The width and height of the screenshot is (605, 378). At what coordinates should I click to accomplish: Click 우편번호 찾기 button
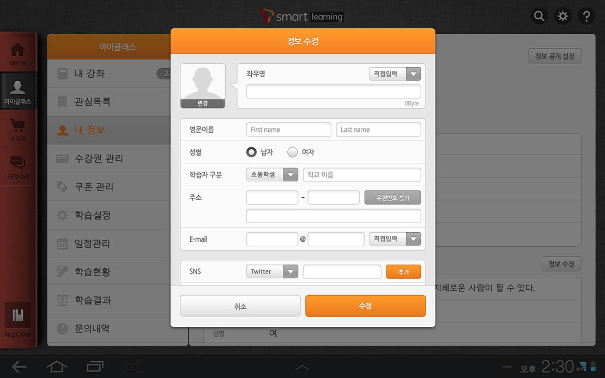tap(392, 198)
